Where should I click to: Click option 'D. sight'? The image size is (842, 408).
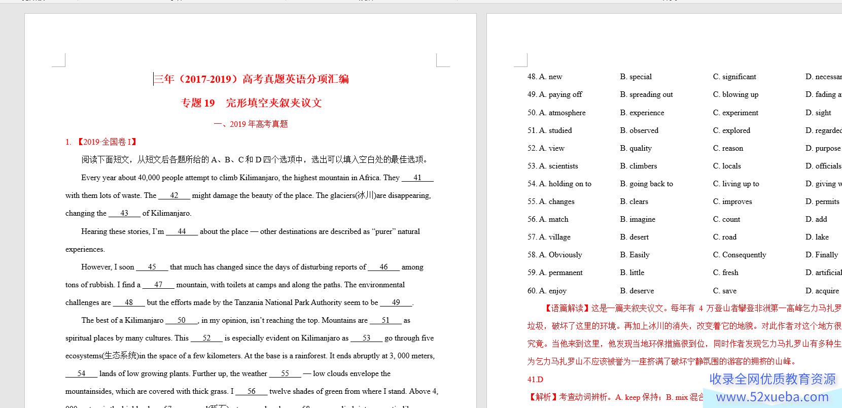click(x=818, y=113)
